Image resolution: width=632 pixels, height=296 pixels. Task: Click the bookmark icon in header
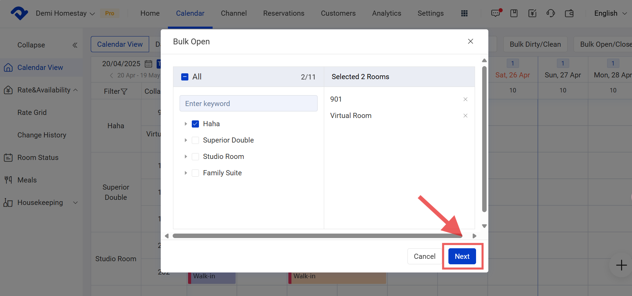[x=514, y=13]
